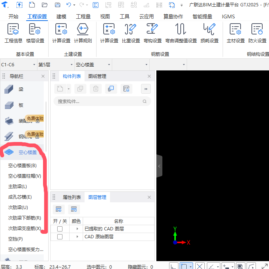Open 计算设置 under 土建设置
Viewport: 269px width, 269px height.
point(61,33)
